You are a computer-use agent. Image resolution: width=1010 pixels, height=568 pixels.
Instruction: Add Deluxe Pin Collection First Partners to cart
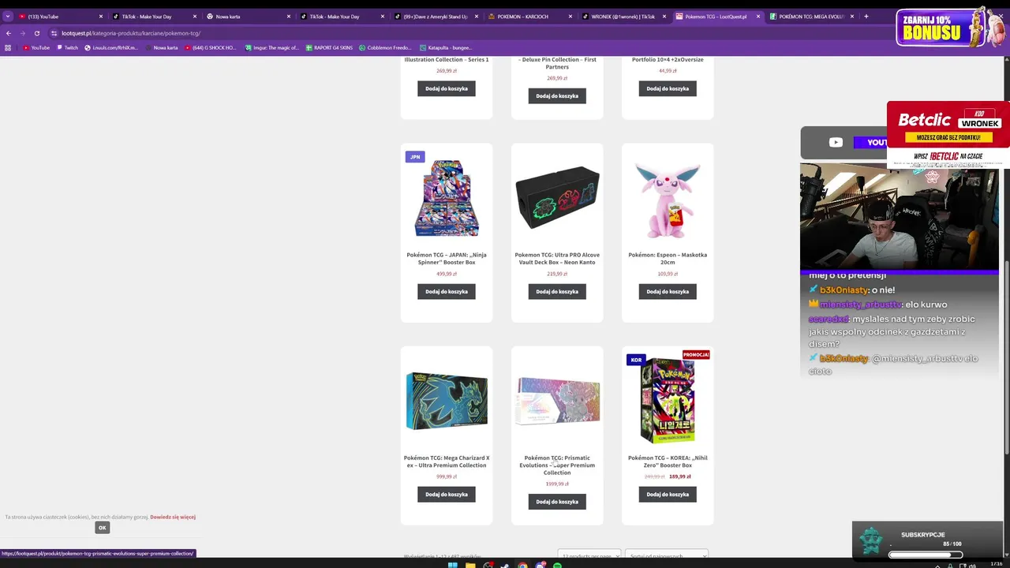point(557,96)
